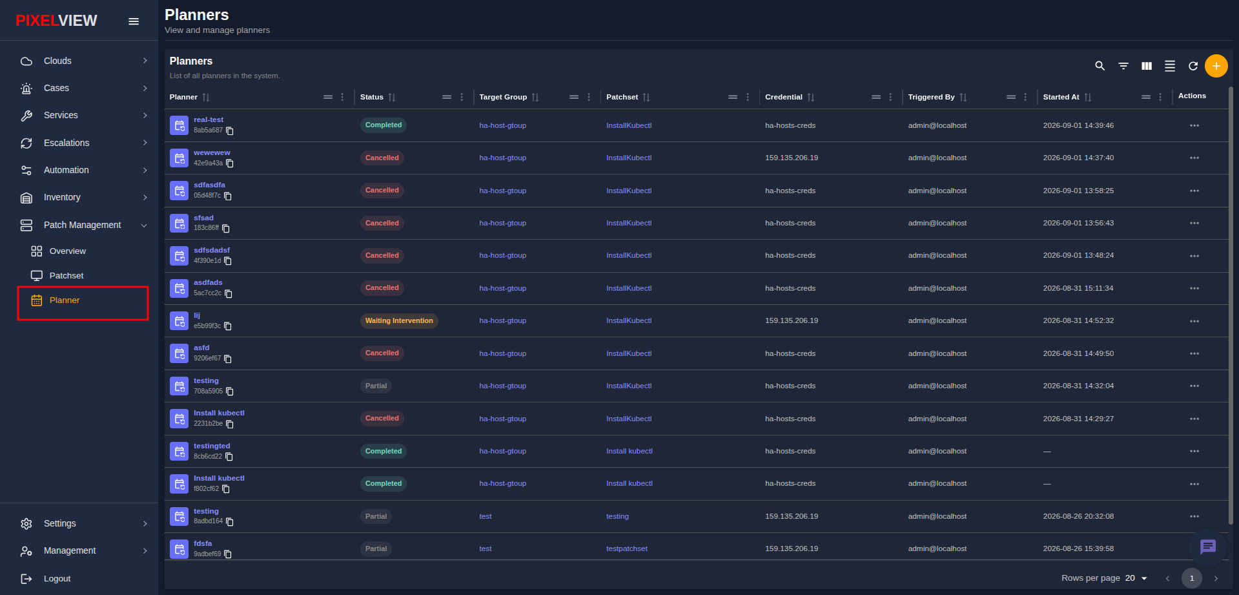The height and width of the screenshot is (595, 1239).
Task: Open actions menu for real-test row
Action: coord(1194,125)
